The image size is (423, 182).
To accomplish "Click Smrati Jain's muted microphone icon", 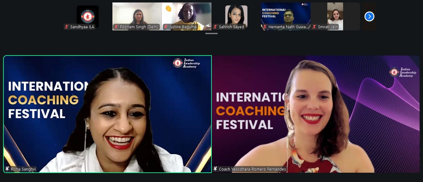I will coord(314,27).
